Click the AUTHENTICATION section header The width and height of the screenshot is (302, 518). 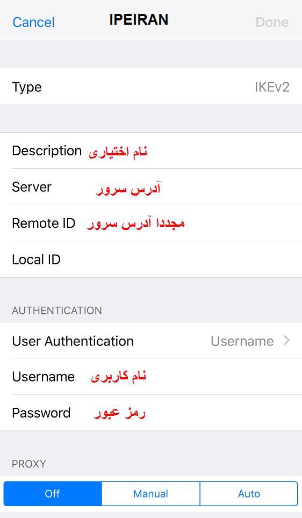(57, 311)
